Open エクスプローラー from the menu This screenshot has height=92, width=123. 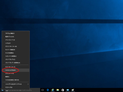click(x=16, y=73)
